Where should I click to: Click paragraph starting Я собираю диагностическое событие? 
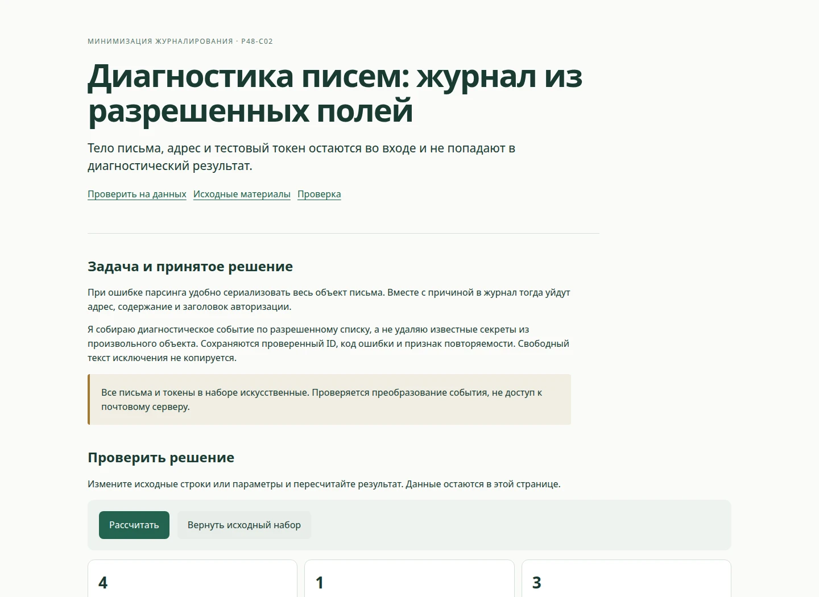point(329,343)
